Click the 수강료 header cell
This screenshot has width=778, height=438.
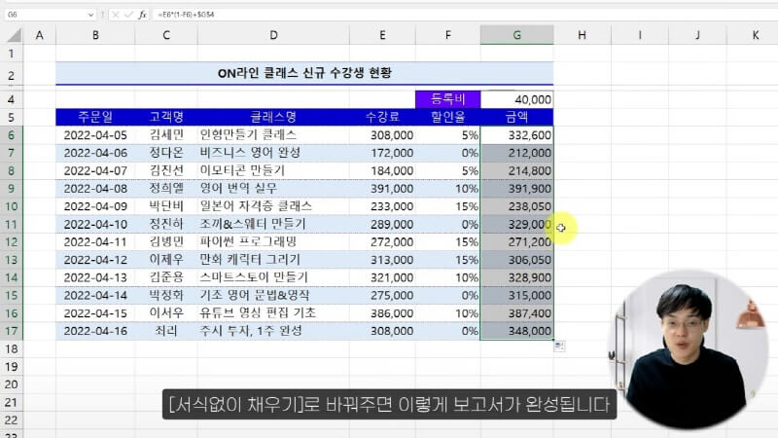(x=382, y=117)
